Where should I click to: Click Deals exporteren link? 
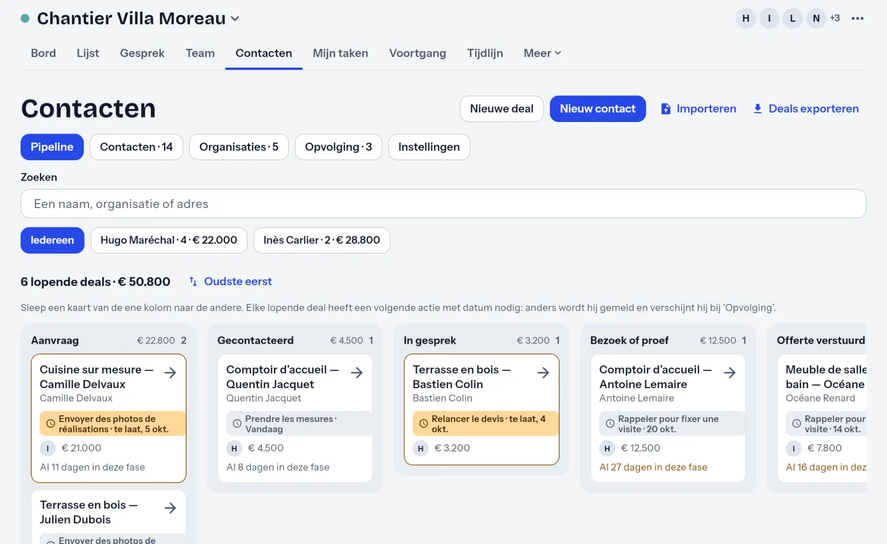[x=806, y=109]
